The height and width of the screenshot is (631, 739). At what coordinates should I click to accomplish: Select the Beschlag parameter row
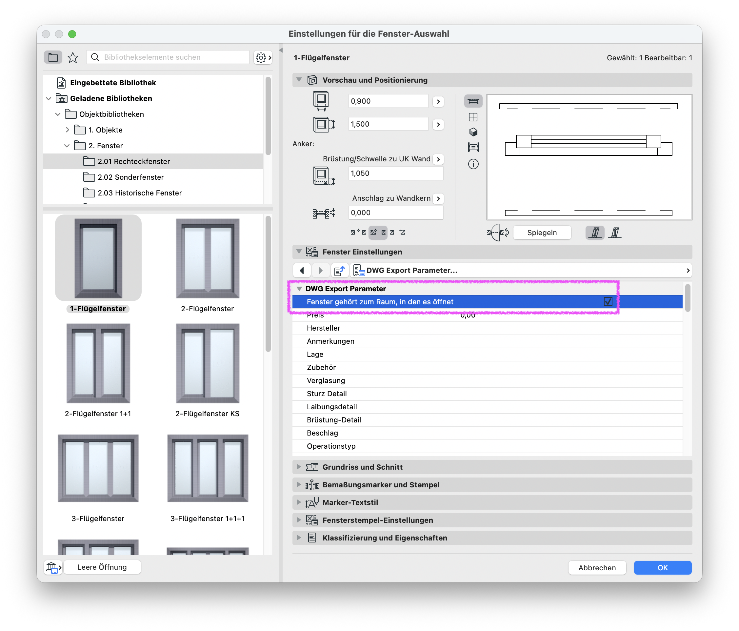point(487,433)
